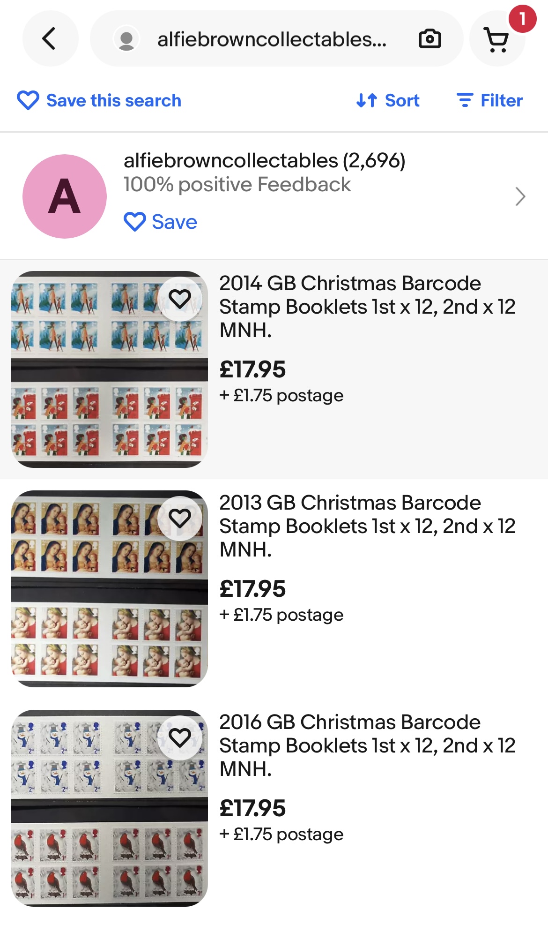Favorite the 2014 Christmas stamp listing
The height and width of the screenshot is (925, 548).
(x=180, y=299)
